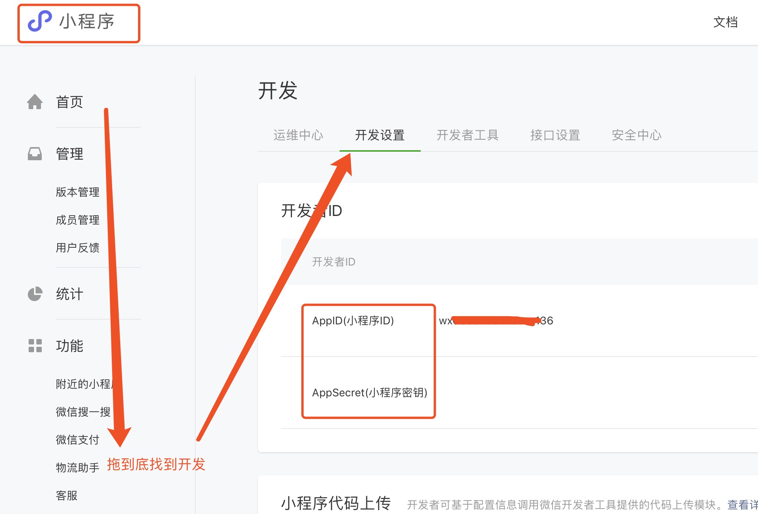The image size is (758, 514).
Task: Select the 开发设置 tab
Action: (x=380, y=135)
